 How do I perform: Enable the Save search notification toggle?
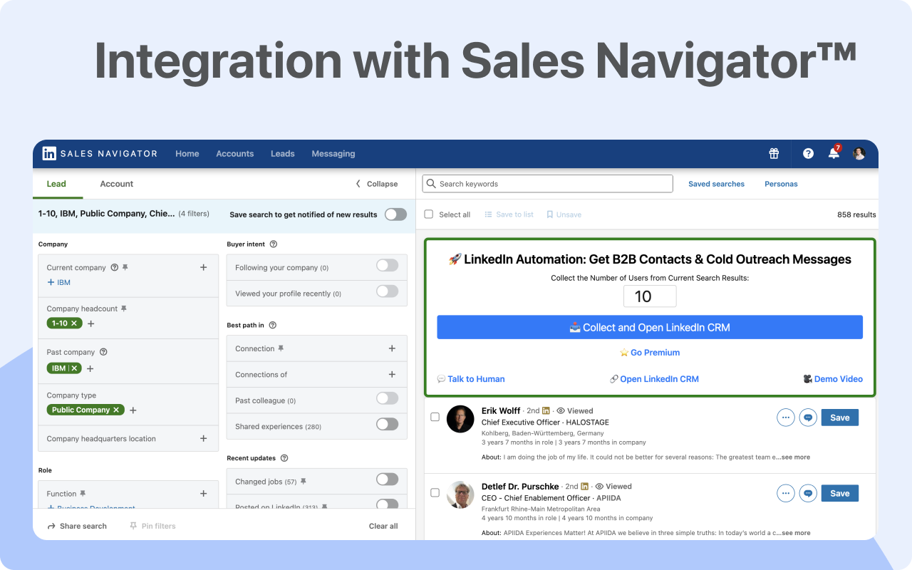point(395,214)
